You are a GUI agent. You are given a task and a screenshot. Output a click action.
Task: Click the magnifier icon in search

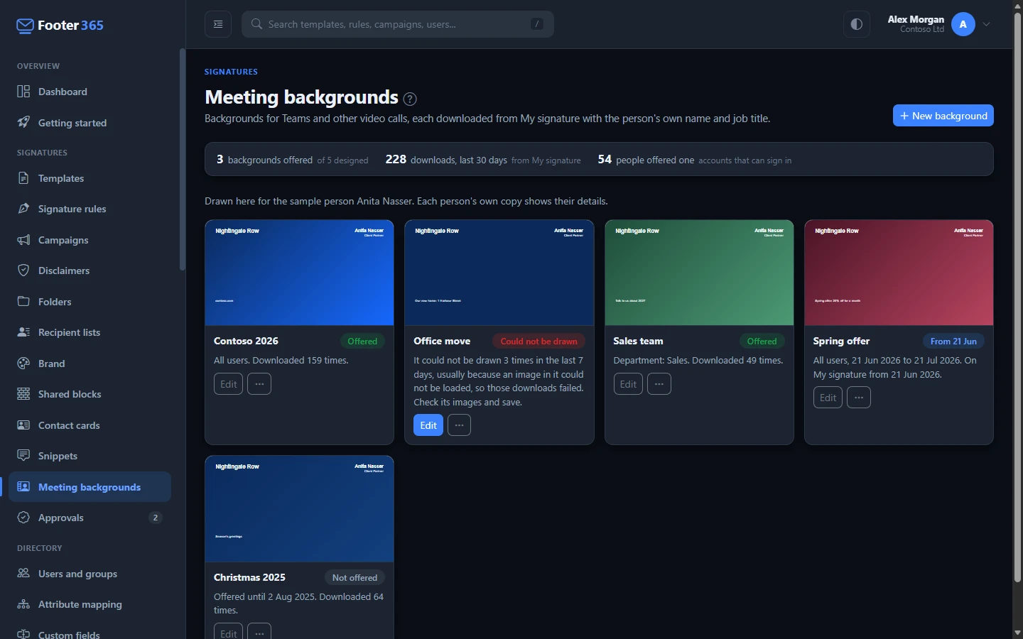point(257,24)
